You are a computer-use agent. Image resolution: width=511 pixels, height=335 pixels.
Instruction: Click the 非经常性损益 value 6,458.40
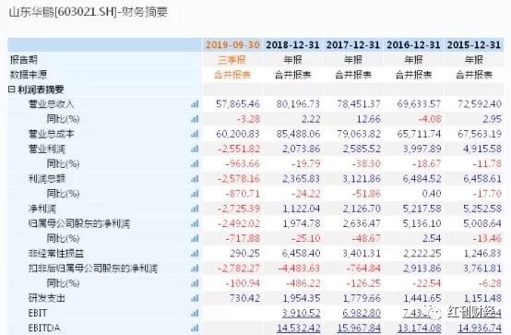pyautogui.click(x=301, y=254)
